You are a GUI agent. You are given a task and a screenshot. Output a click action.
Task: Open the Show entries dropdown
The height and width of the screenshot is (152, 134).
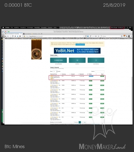point(55,71)
